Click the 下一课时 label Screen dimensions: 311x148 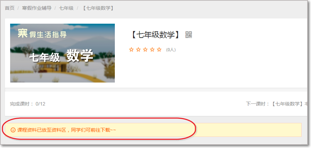pyautogui.click(x=258, y=104)
